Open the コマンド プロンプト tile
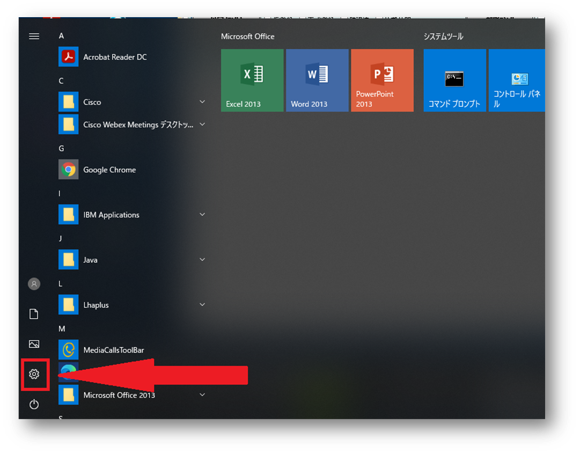 coord(455,80)
